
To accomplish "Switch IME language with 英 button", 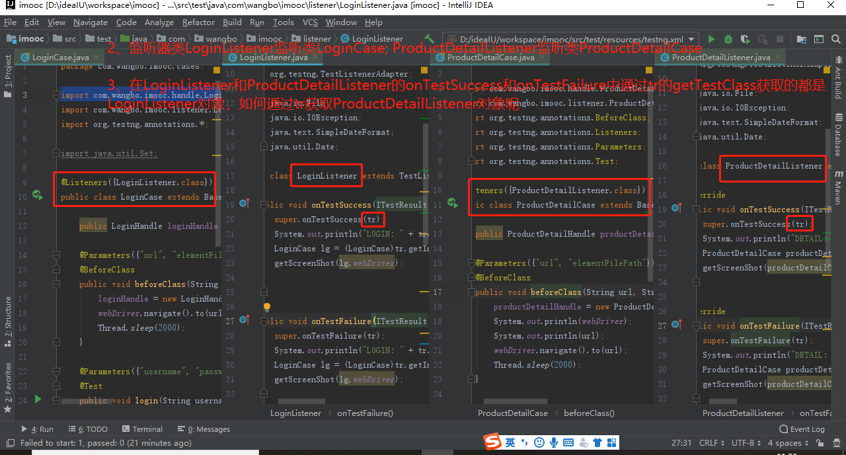I will pyautogui.click(x=510, y=442).
